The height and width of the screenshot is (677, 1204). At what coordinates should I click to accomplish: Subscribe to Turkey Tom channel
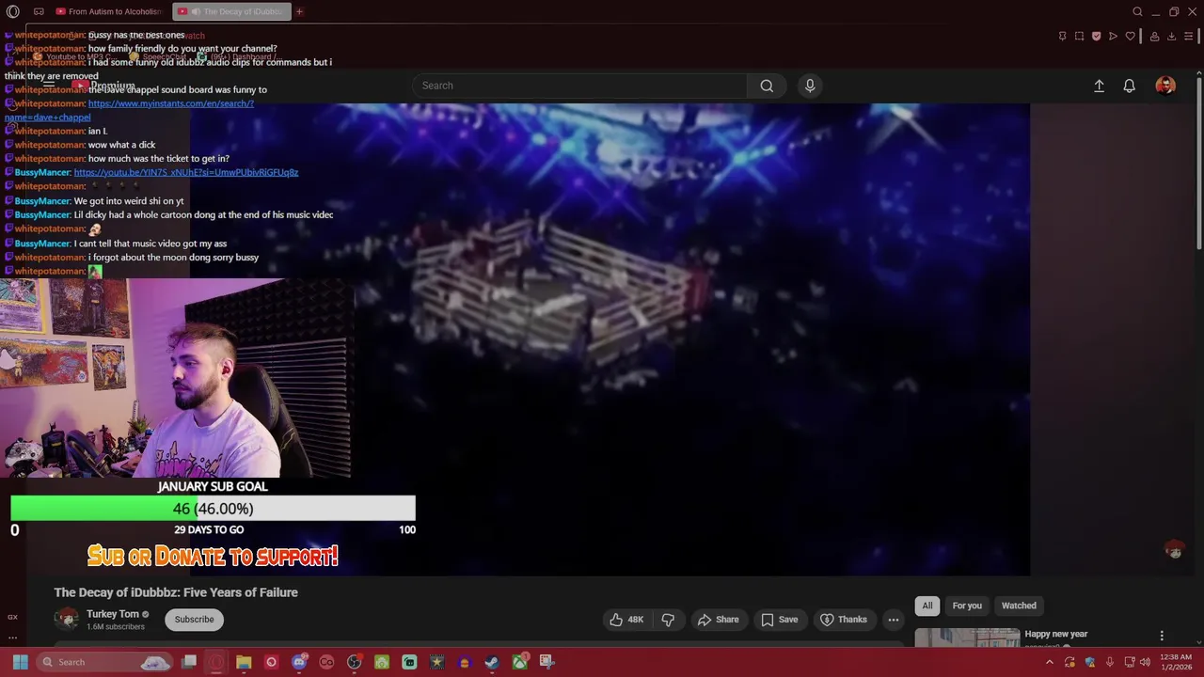pos(194,620)
